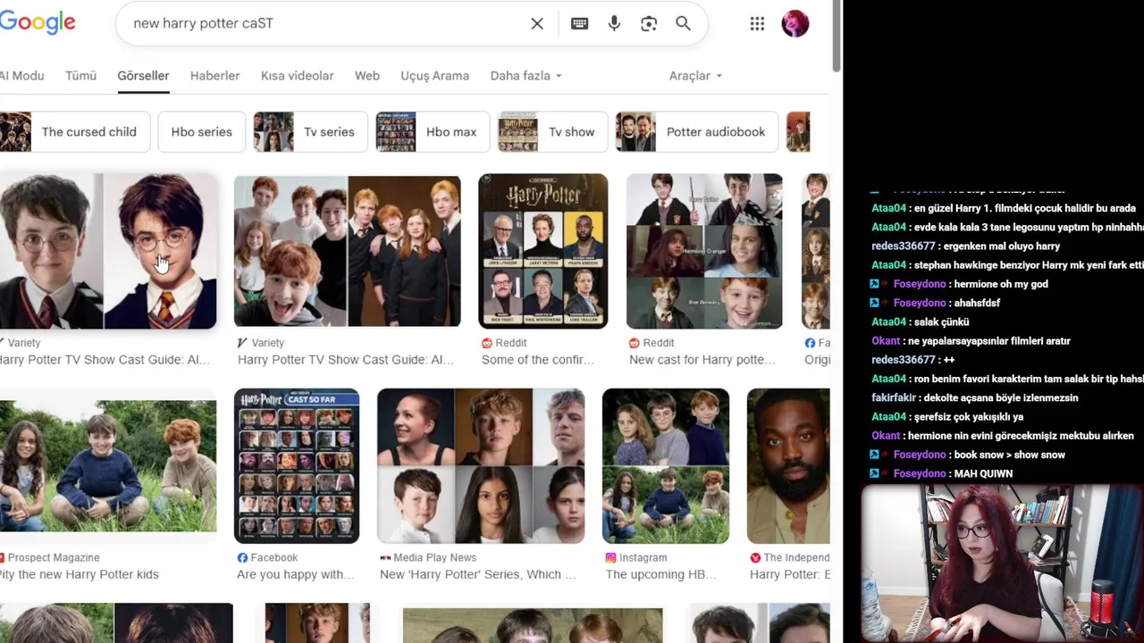Screen dimensions: 1144x643
Task: Click 'Some of the confir...' Reddit link
Action: (x=538, y=360)
